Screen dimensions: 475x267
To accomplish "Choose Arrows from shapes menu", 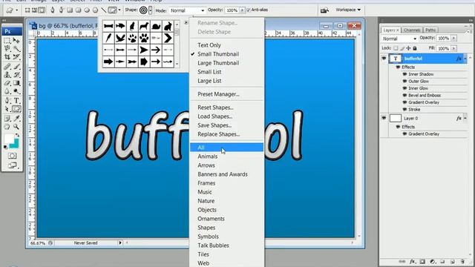I will pyautogui.click(x=226, y=165).
